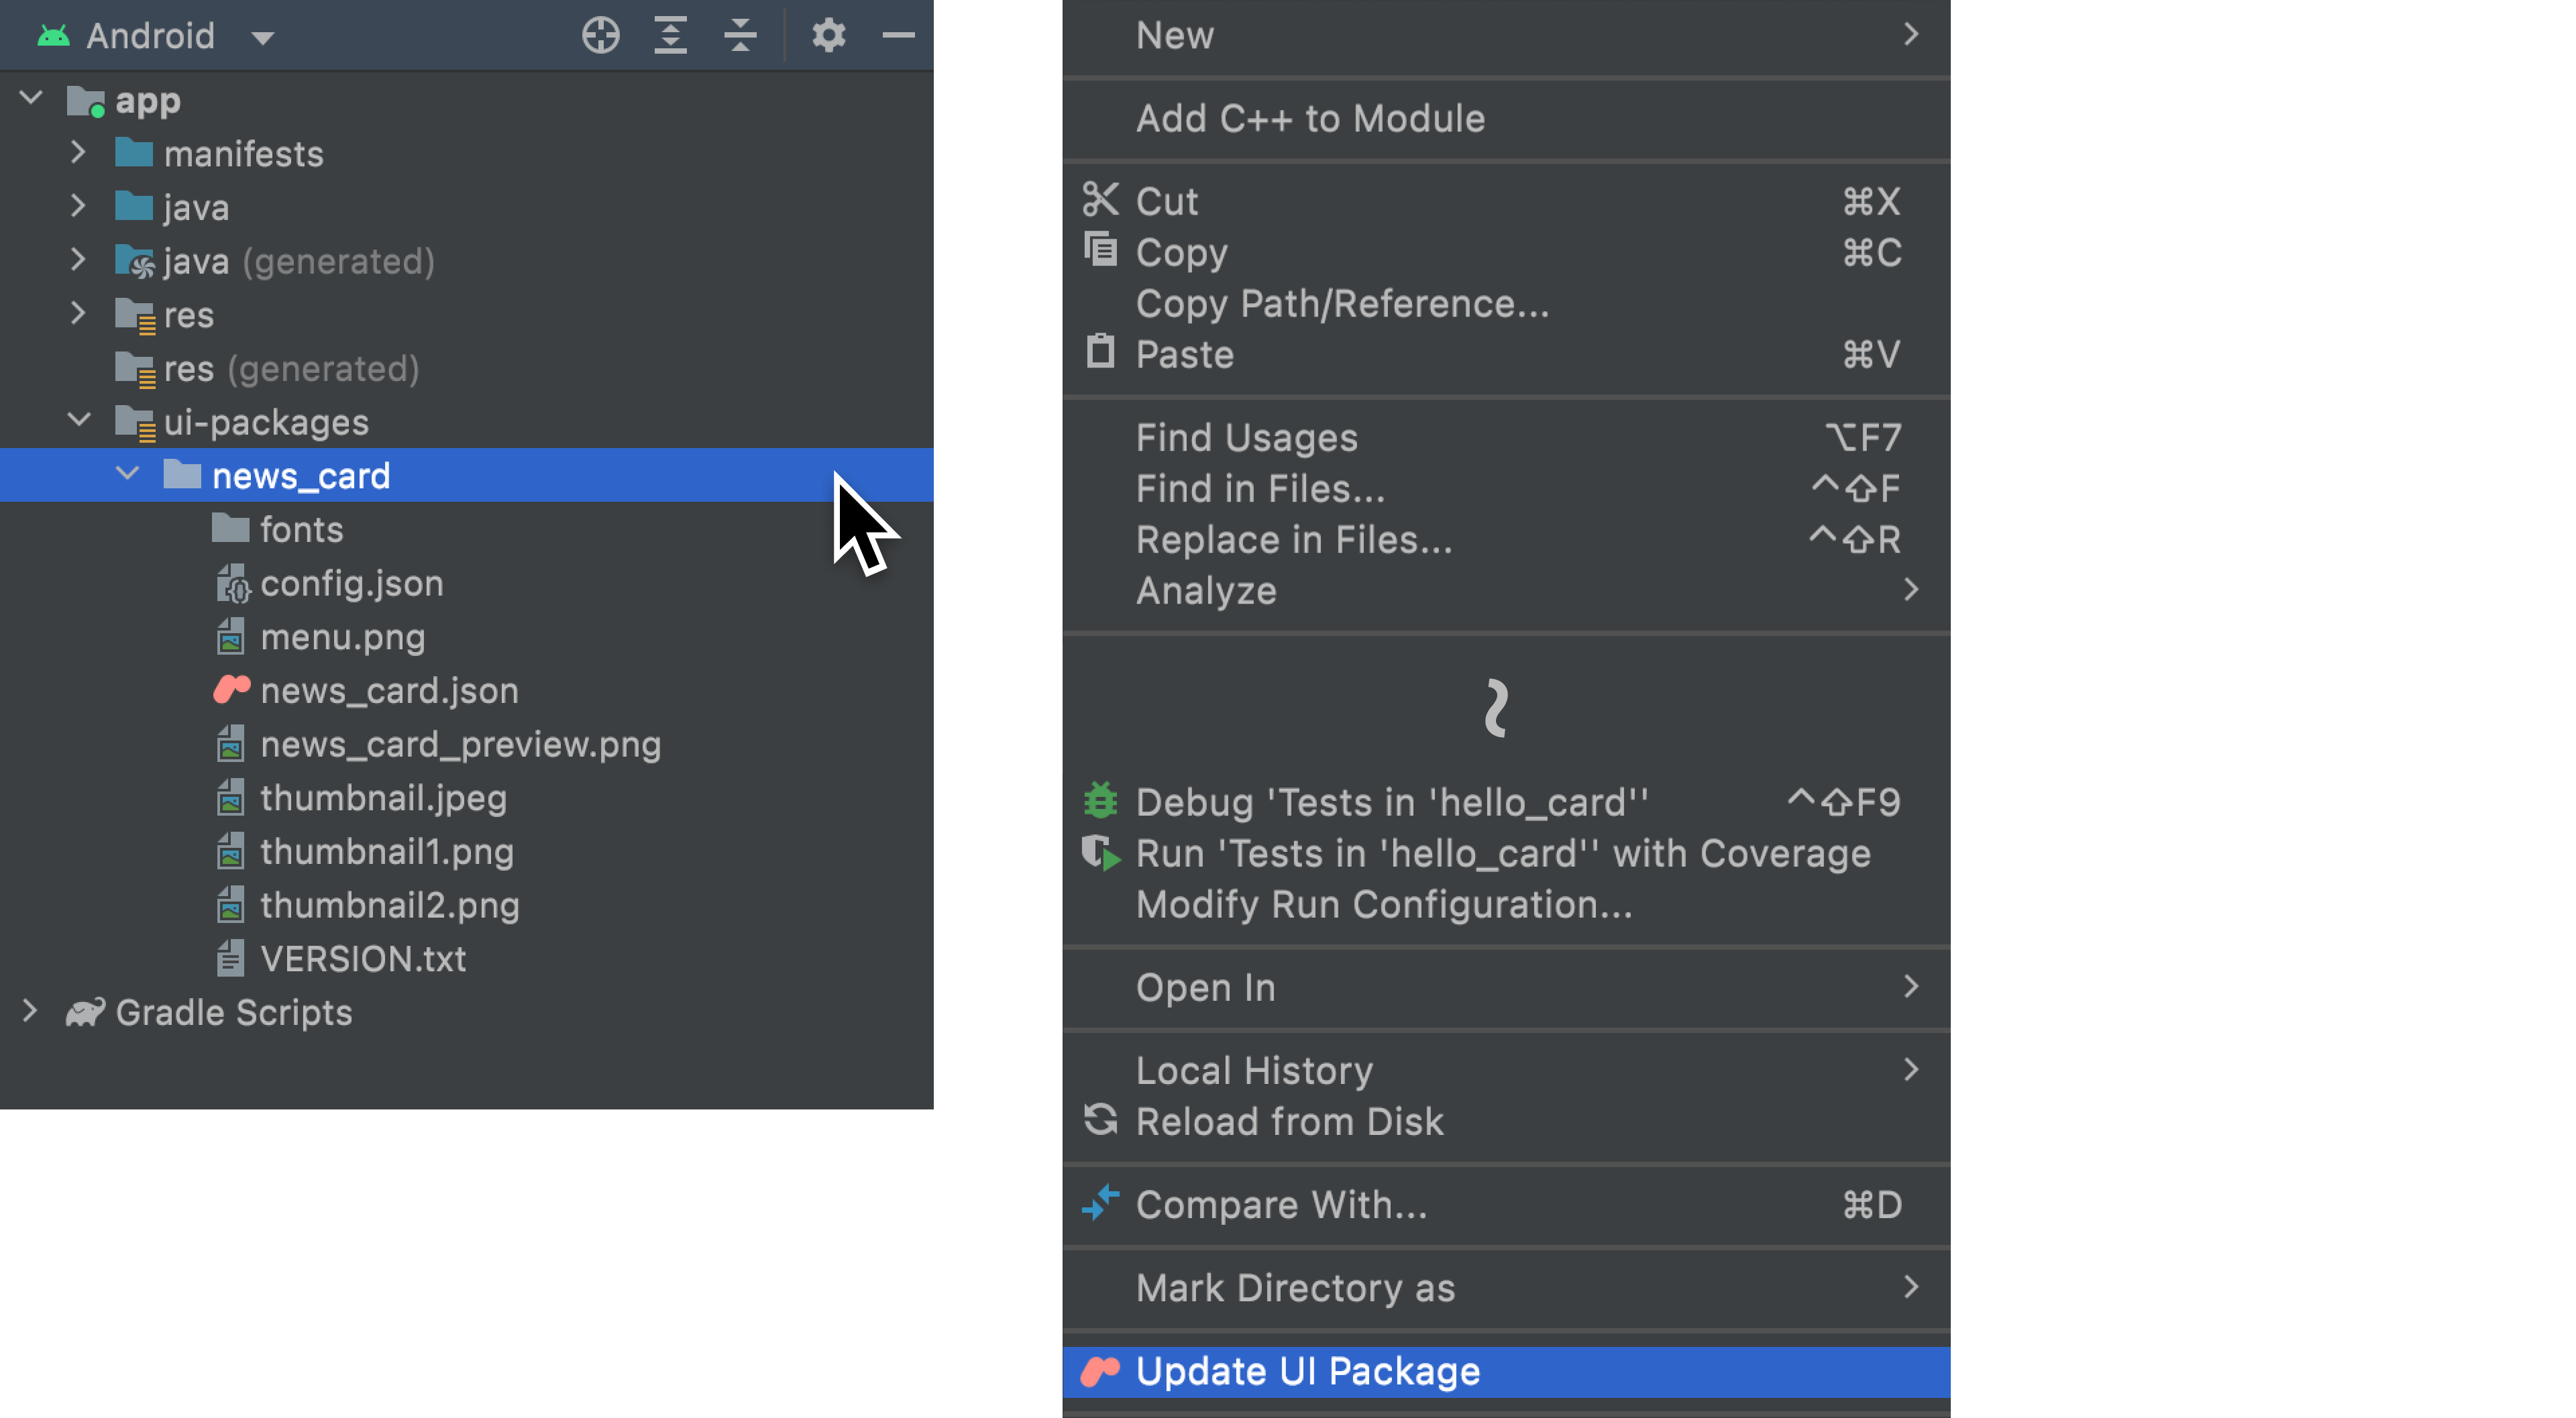Click Compare With option
This screenshot has height=1418, width=2576.
[x=1280, y=1203]
